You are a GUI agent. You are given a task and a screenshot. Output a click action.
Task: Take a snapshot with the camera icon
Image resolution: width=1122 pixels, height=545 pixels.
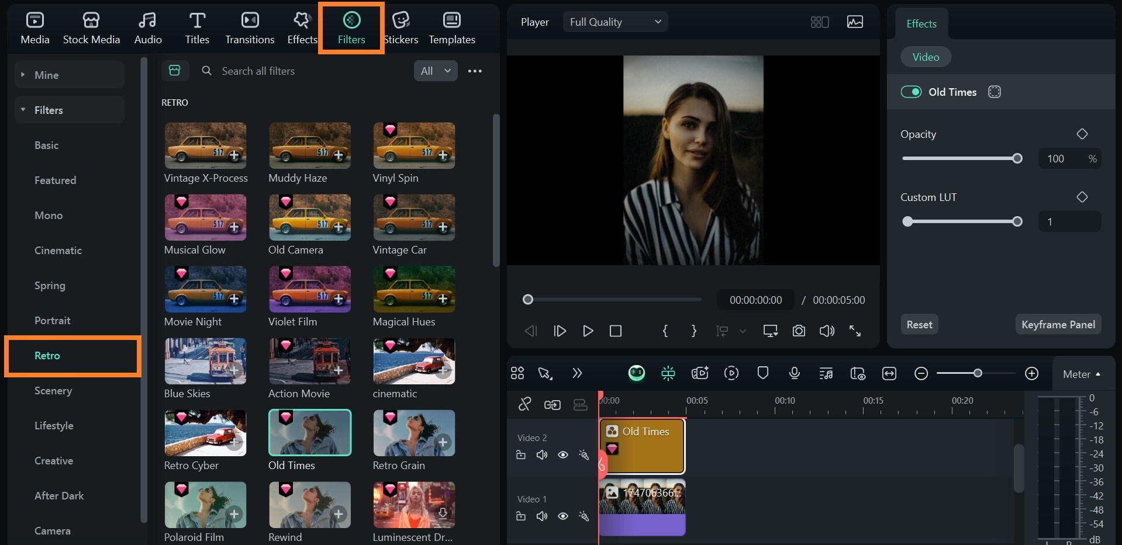pyautogui.click(x=799, y=331)
